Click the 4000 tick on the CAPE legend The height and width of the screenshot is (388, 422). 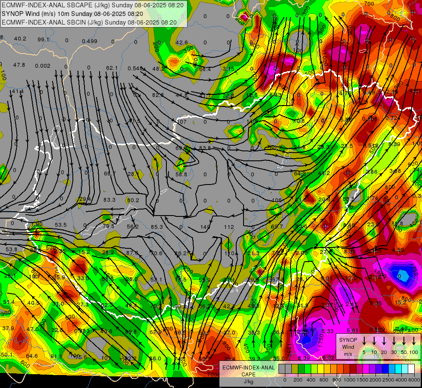[x=401, y=380]
